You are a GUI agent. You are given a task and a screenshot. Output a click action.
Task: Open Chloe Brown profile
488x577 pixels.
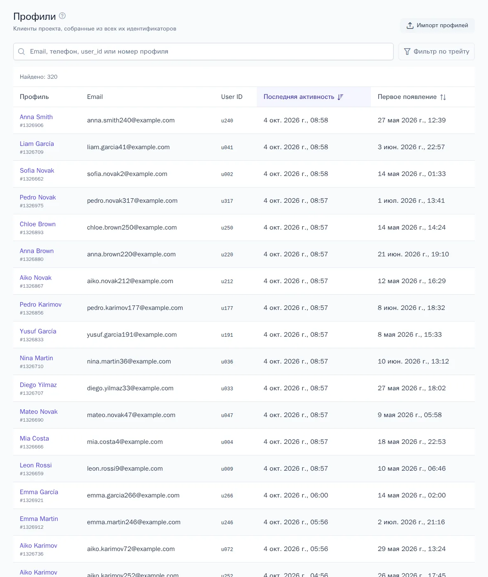(x=38, y=224)
